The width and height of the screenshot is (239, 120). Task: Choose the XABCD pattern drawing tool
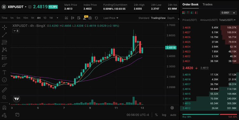4,50
